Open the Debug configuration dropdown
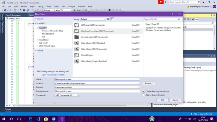This screenshot has width=217, height=122. tap(49, 10)
